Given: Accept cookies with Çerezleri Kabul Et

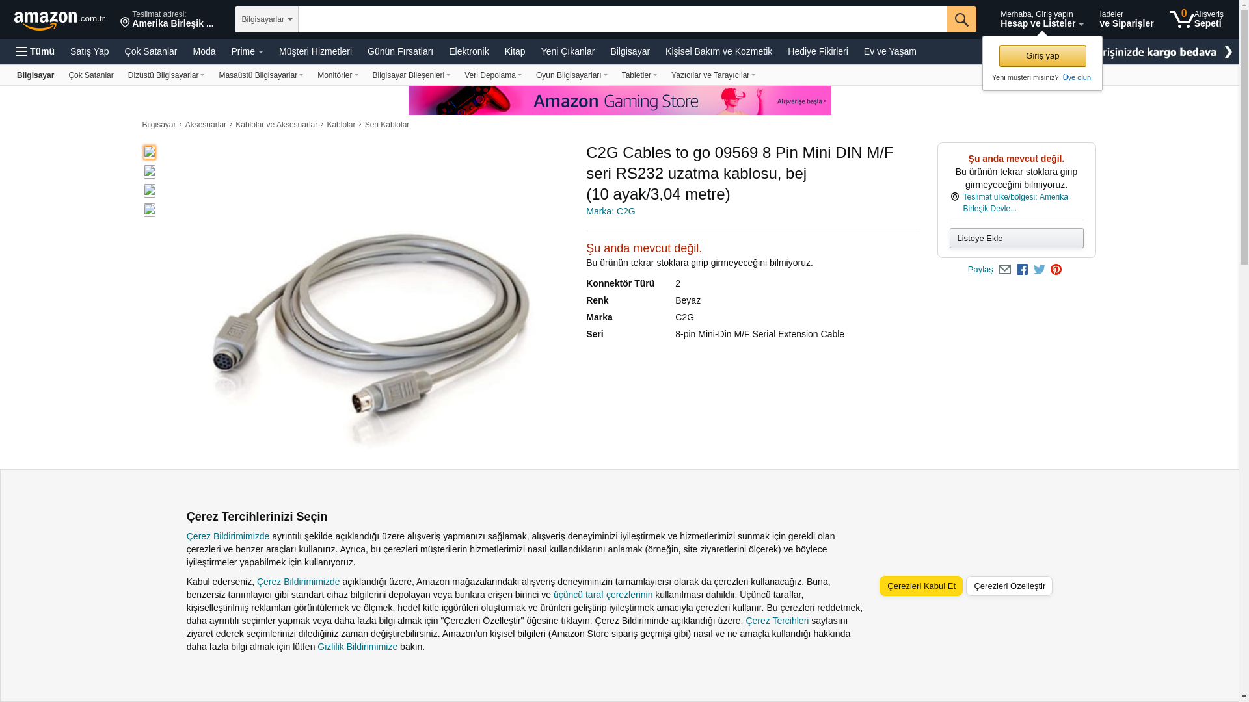Looking at the screenshot, I should coord(921,586).
